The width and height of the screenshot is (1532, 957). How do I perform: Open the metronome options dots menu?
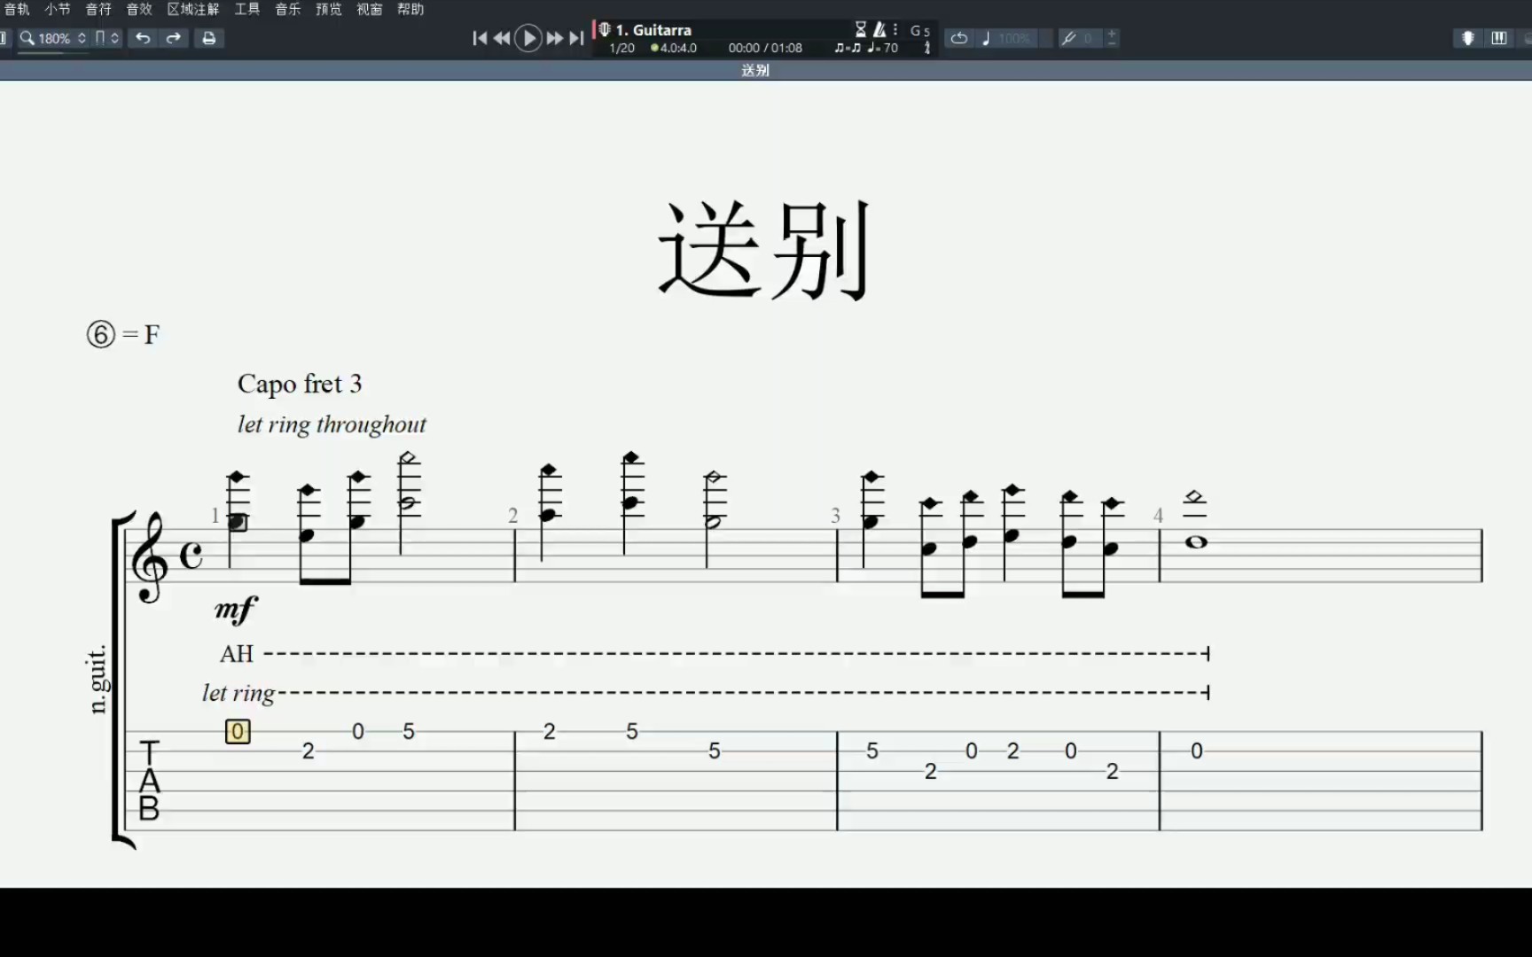(895, 29)
